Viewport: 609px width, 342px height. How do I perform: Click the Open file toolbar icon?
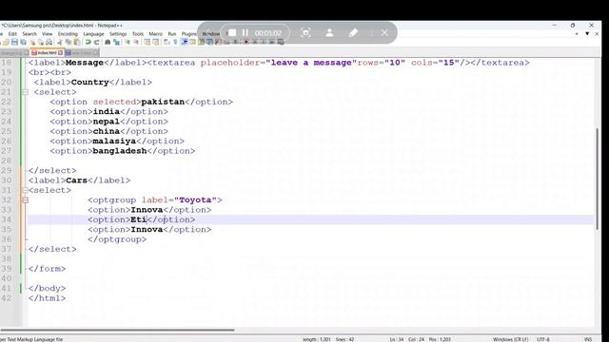6,42
